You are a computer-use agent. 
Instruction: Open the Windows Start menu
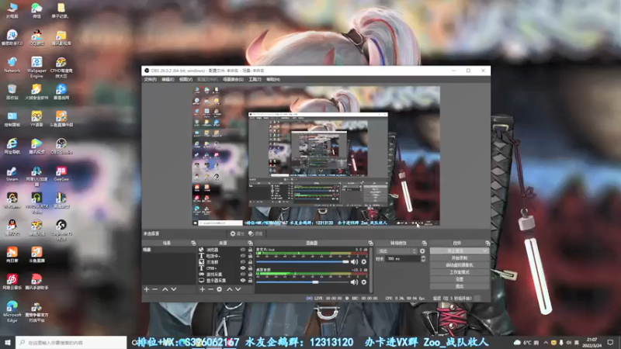[8, 342]
